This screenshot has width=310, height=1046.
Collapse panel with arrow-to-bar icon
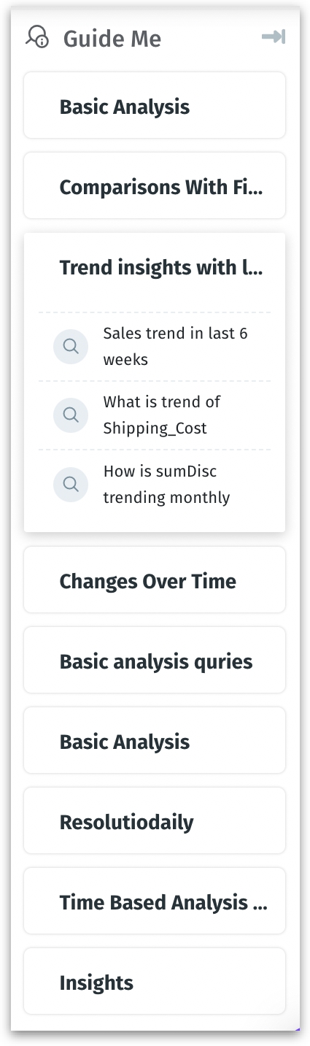(274, 36)
